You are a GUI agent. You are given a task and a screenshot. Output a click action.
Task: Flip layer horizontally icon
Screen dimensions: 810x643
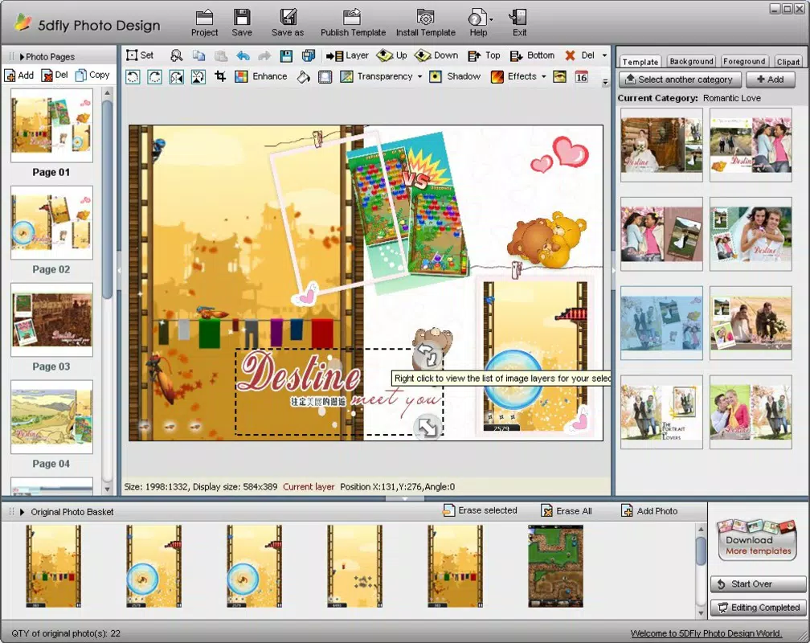click(x=177, y=77)
